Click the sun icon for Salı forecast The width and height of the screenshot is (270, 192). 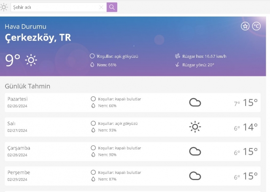195,127
